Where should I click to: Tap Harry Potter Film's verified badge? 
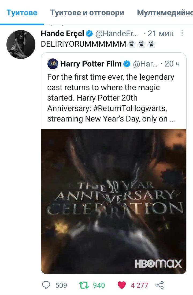coord(127,64)
